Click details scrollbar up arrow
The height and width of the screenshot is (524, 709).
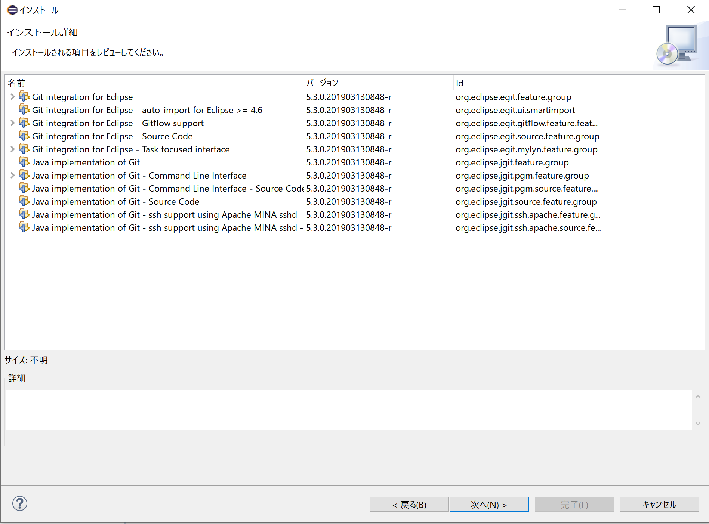pyautogui.click(x=698, y=397)
